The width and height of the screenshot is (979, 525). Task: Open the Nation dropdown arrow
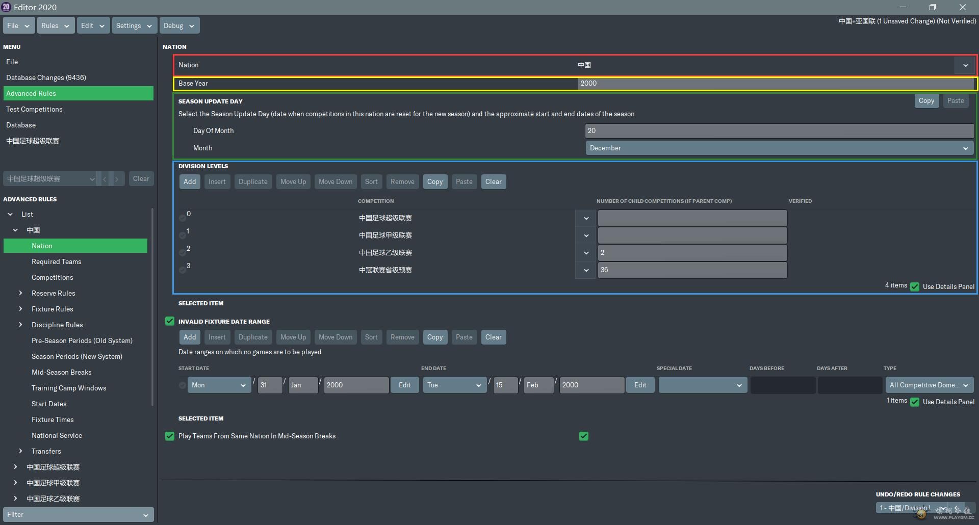pos(965,65)
